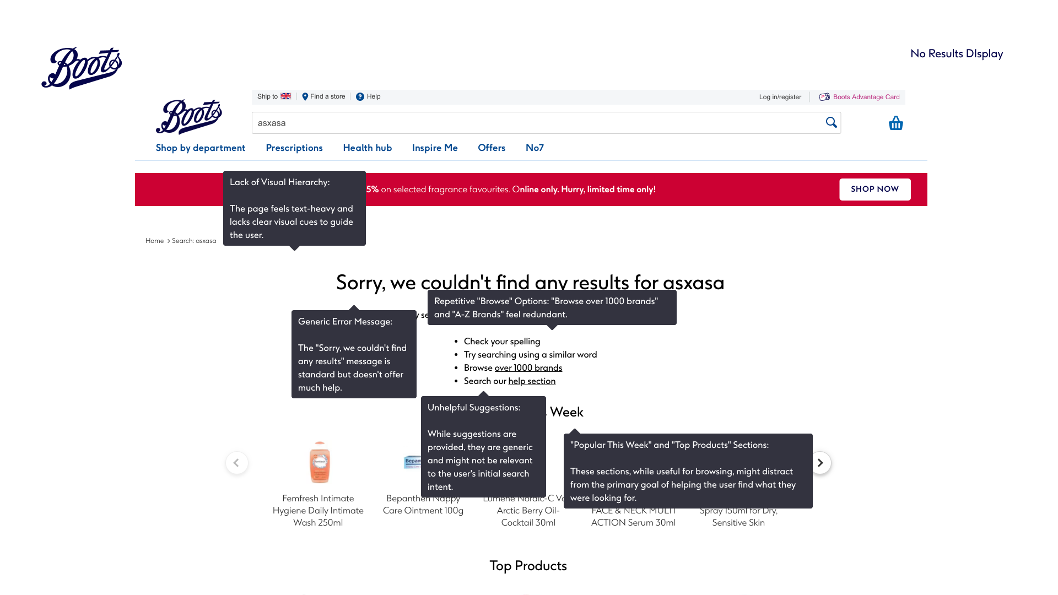This screenshot has width=1058, height=595.
Task: Open the Inspire Me menu item
Action: [435, 148]
